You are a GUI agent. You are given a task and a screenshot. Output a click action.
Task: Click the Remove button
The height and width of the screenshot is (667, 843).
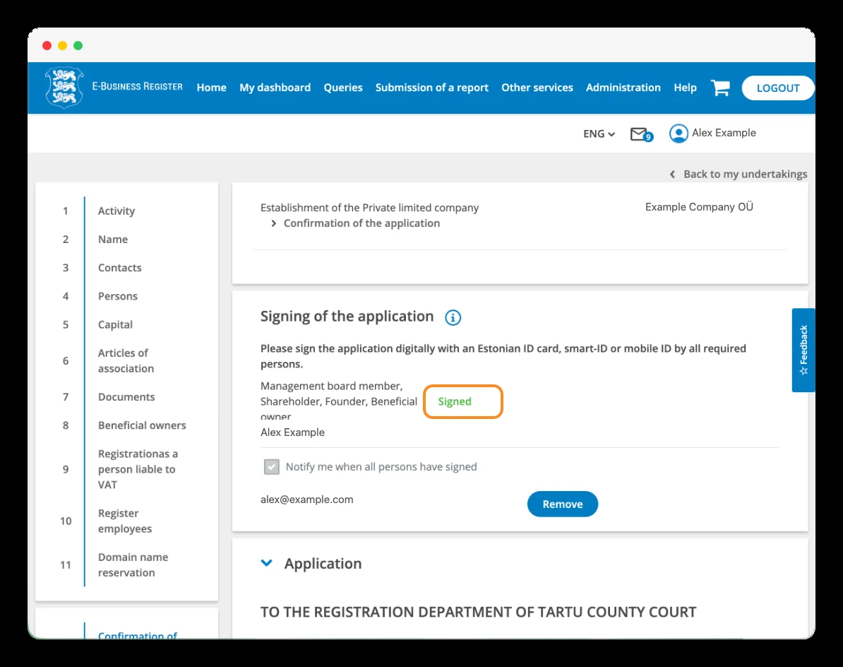563,504
